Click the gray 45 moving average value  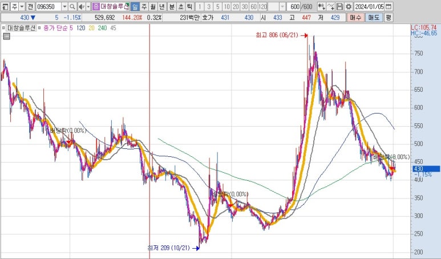(x=113, y=28)
